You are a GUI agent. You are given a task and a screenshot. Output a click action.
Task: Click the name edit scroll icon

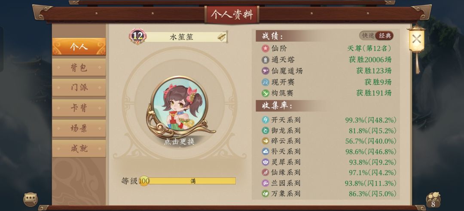pyautogui.click(x=222, y=37)
